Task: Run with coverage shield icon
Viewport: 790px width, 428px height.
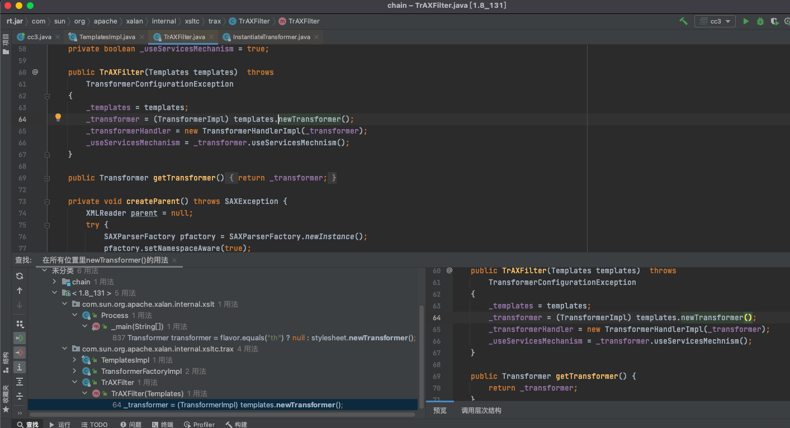Action: (774, 21)
